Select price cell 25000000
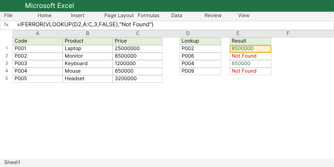The height and width of the screenshot is (167, 334). [138, 49]
